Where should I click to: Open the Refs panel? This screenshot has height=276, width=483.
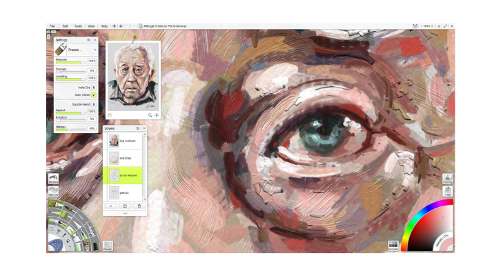pyautogui.click(x=447, y=192)
